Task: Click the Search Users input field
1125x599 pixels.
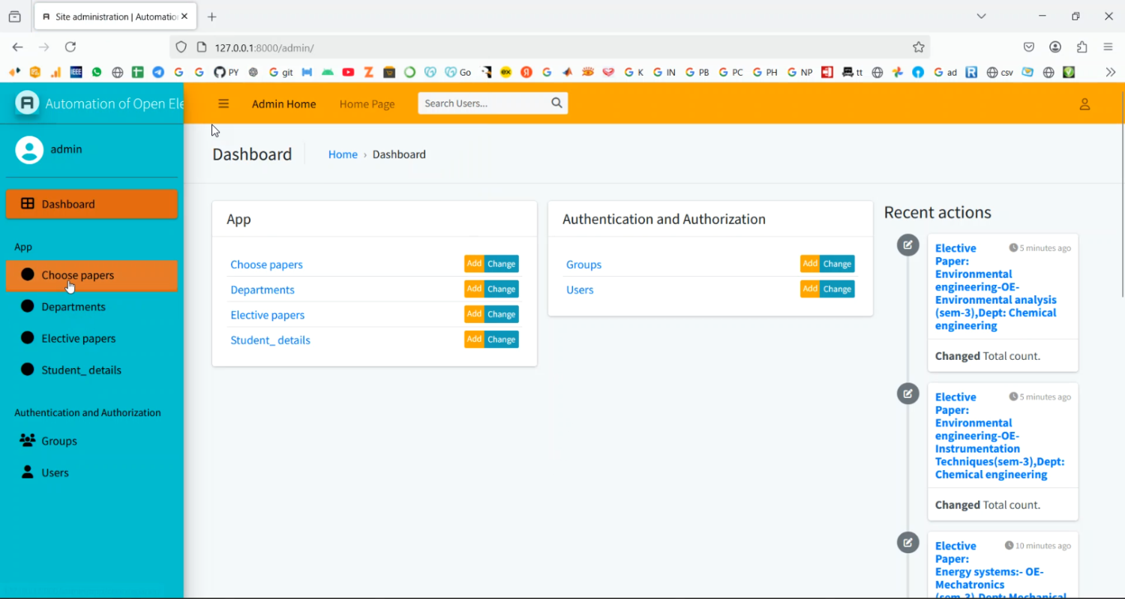Action: coord(484,103)
